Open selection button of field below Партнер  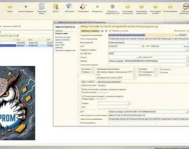click(x=187, y=65)
